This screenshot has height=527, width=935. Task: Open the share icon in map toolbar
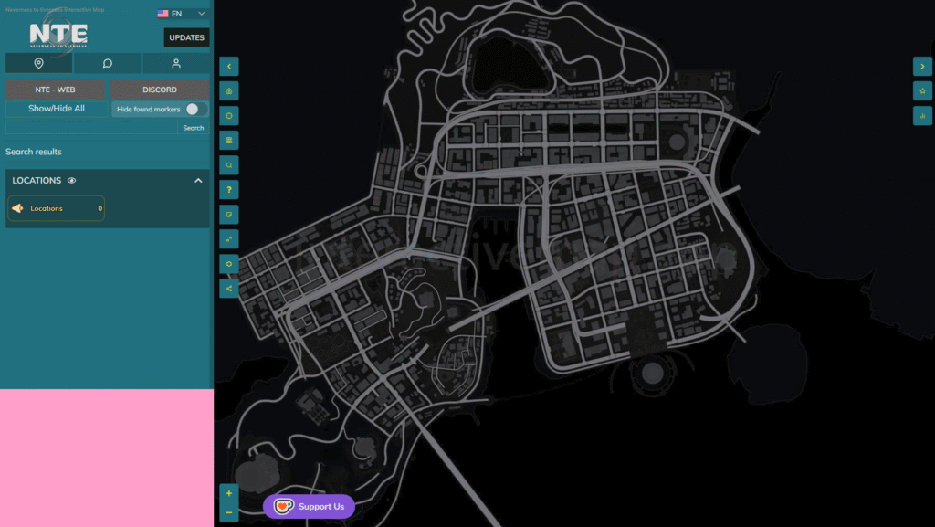(229, 289)
